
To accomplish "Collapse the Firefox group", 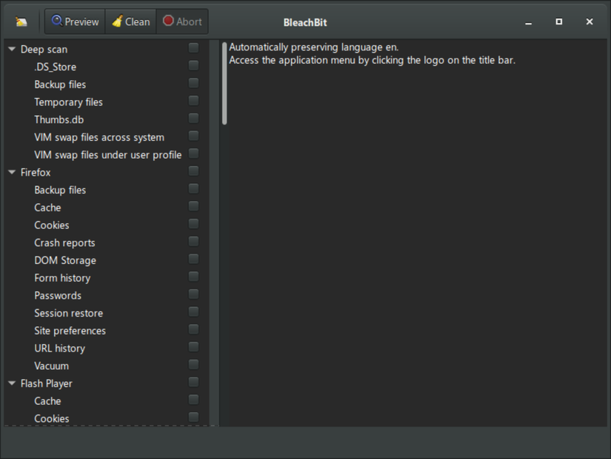I will (x=12, y=172).
